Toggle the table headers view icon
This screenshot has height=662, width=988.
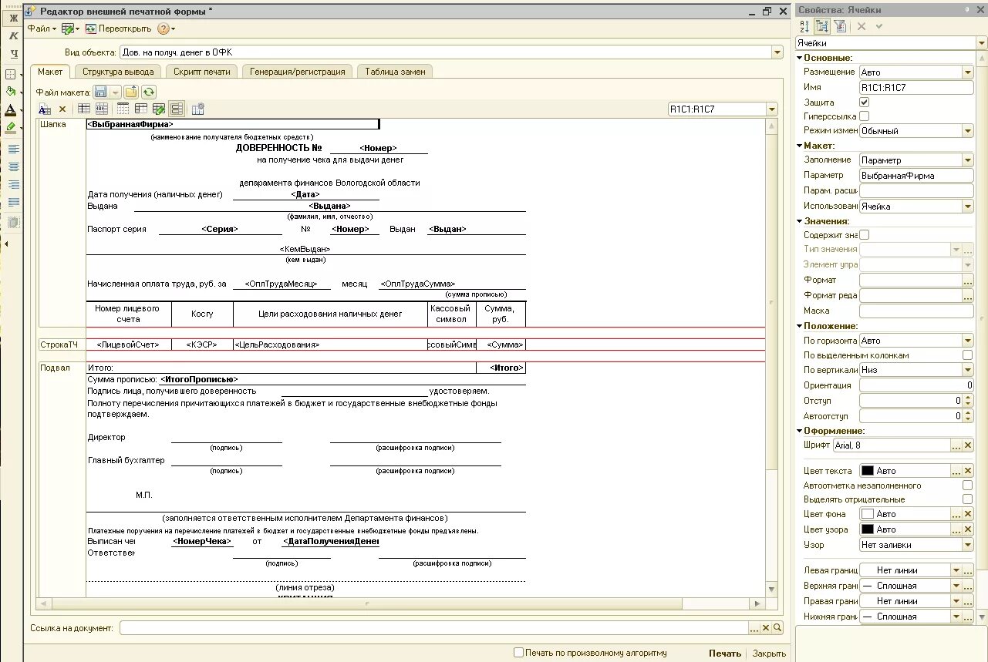84,109
